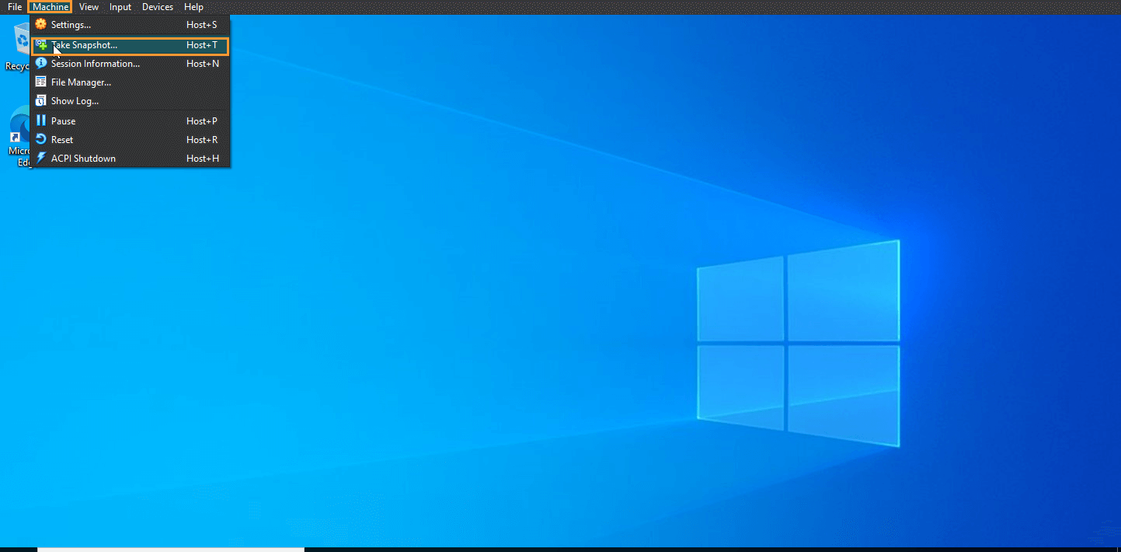Click the Host+H shortcut text
This screenshot has height=552, width=1121.
203,159
